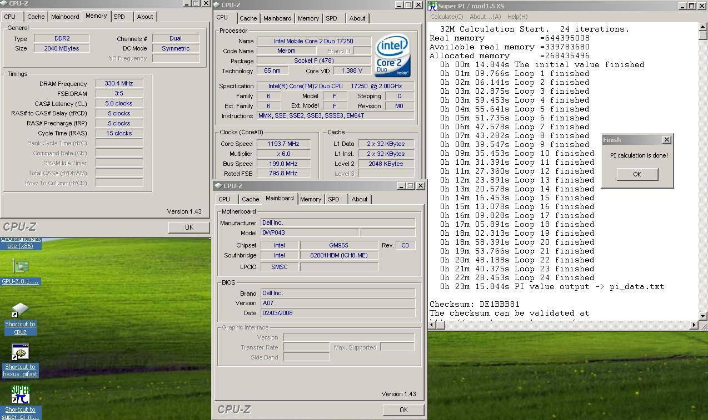
Task: Click the motherboard Model 0WP043 field
Action: (x=310, y=232)
